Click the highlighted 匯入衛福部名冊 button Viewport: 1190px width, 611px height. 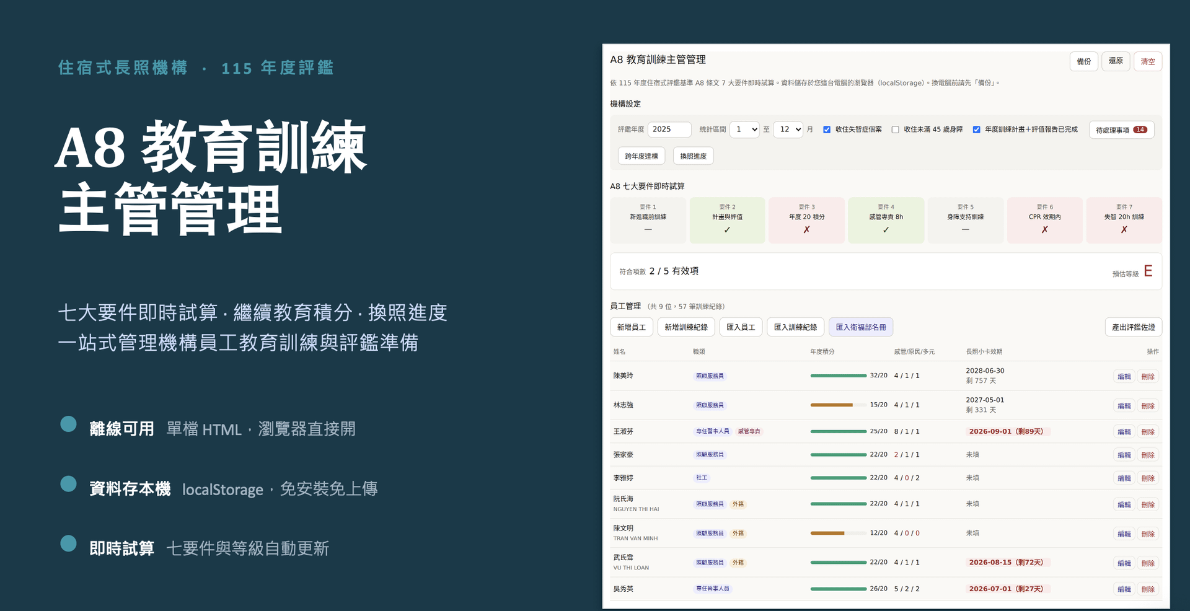861,327
